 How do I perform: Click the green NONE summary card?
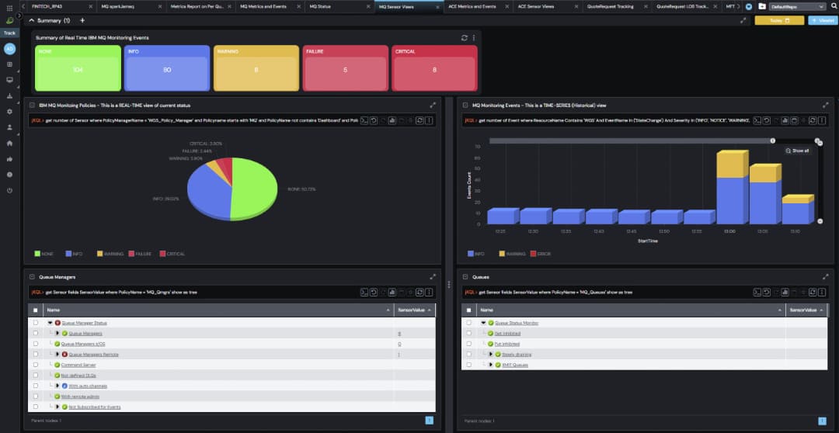point(78,68)
